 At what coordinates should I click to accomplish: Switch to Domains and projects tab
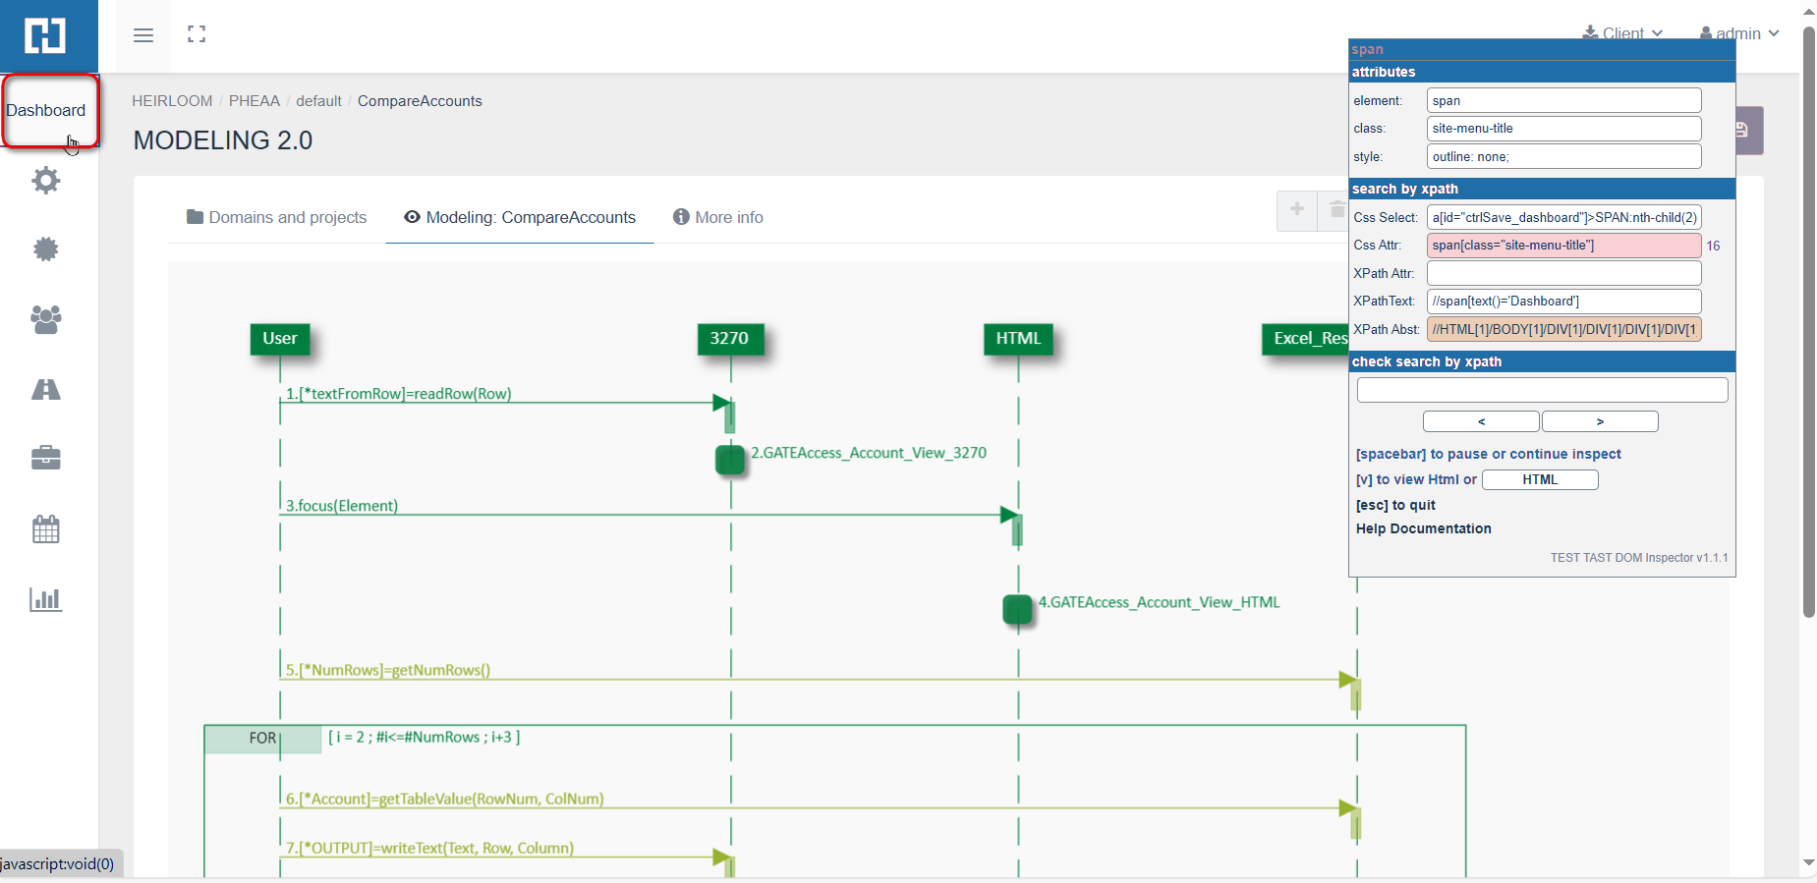coord(276,217)
